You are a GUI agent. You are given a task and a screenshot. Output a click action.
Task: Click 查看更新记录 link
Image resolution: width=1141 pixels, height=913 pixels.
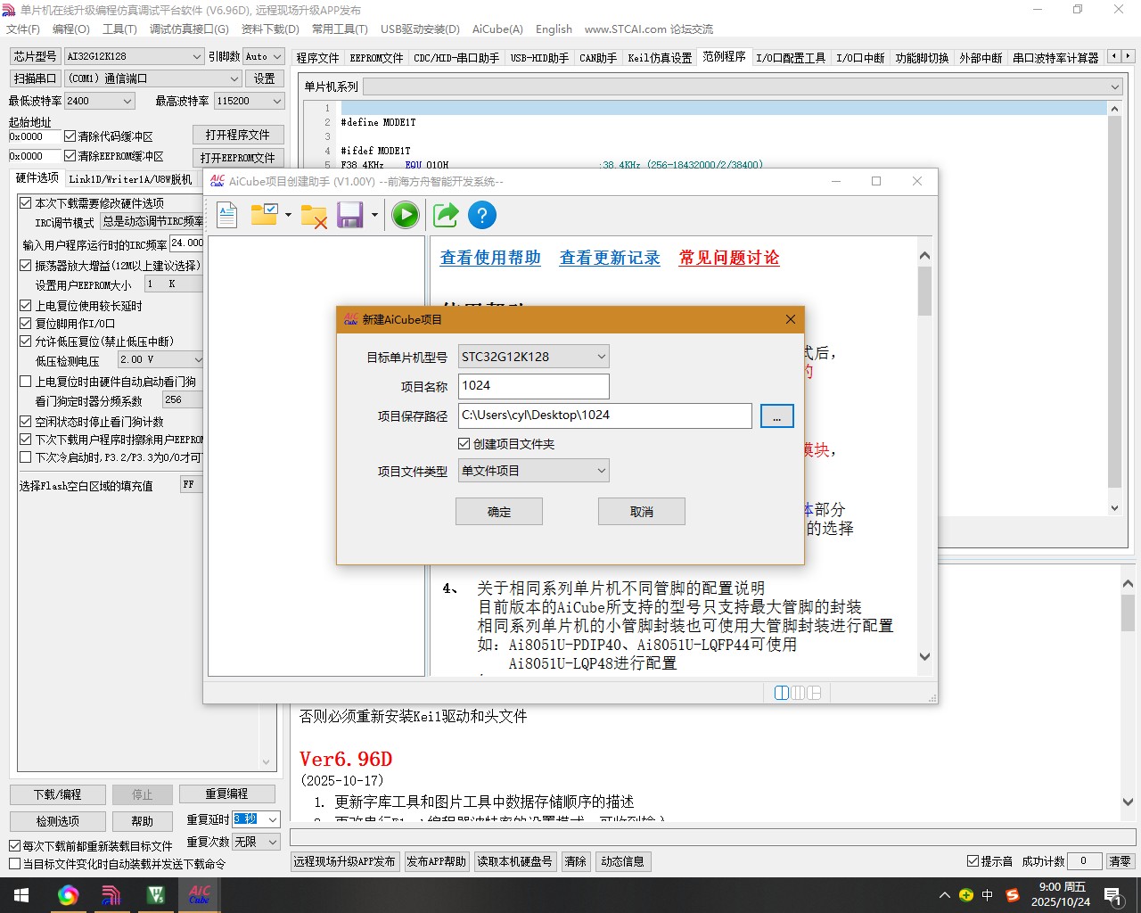tap(610, 258)
